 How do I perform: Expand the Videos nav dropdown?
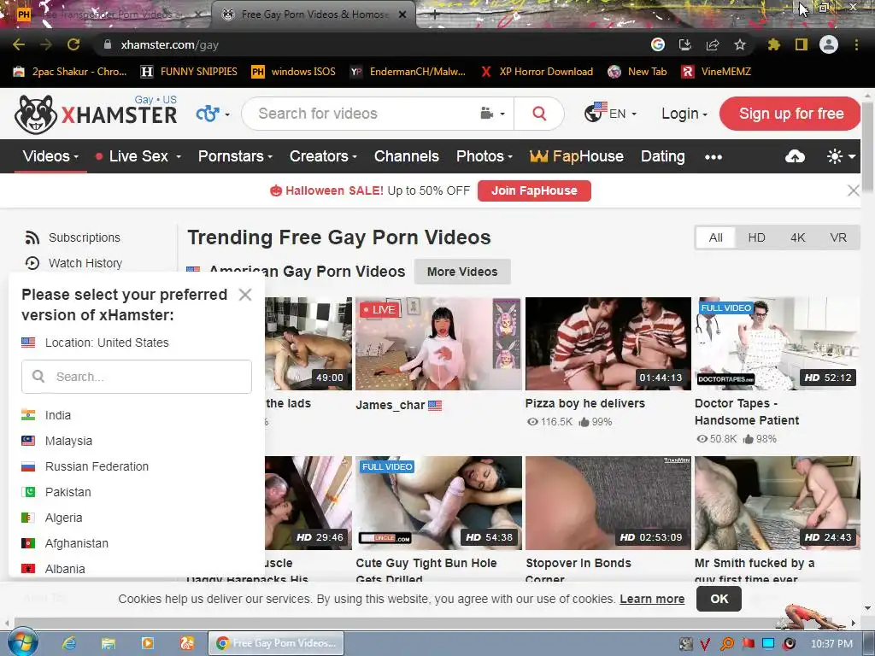coord(50,157)
